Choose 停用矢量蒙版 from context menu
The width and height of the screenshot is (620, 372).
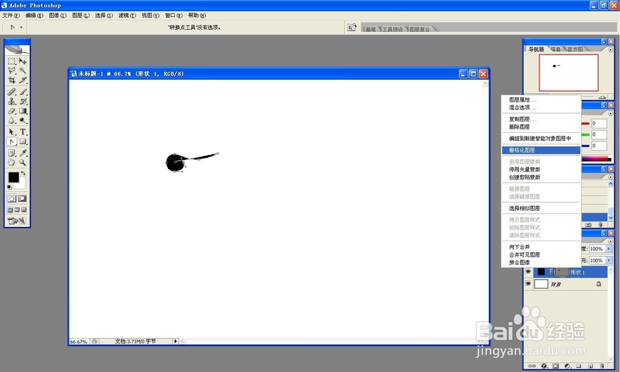click(541, 169)
